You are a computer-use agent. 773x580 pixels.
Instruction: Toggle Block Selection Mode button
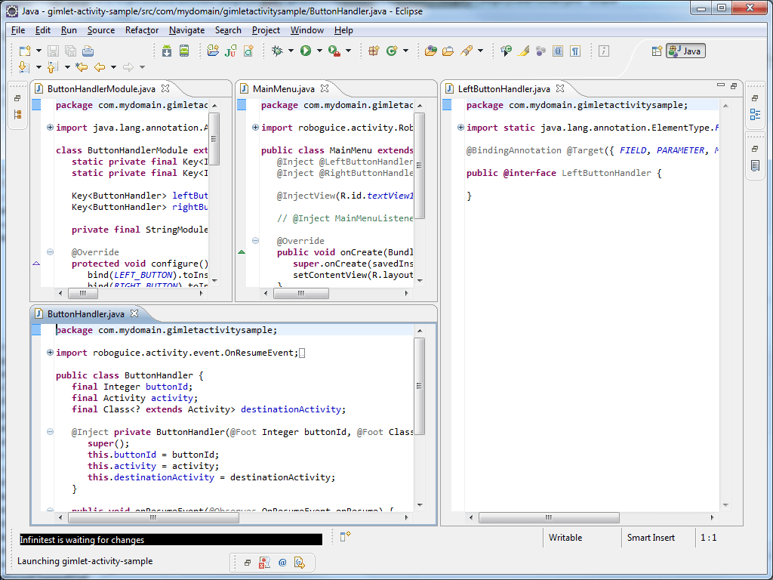coord(558,51)
